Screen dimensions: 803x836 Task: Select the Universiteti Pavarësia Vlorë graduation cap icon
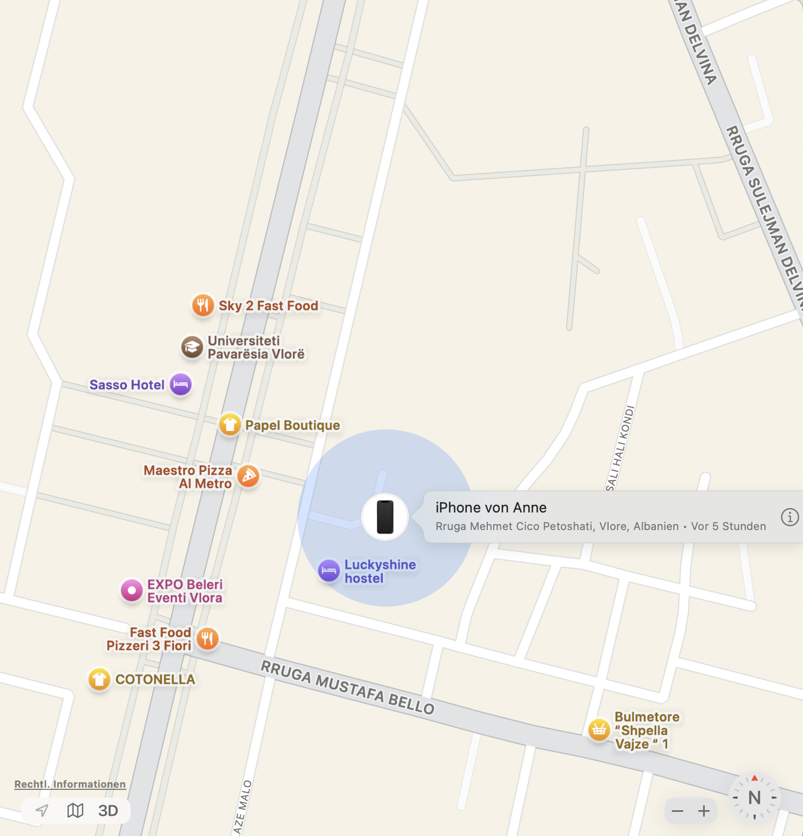[192, 347]
